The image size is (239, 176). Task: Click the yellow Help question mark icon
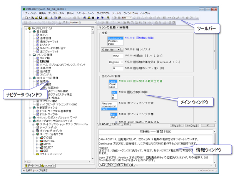107,18
